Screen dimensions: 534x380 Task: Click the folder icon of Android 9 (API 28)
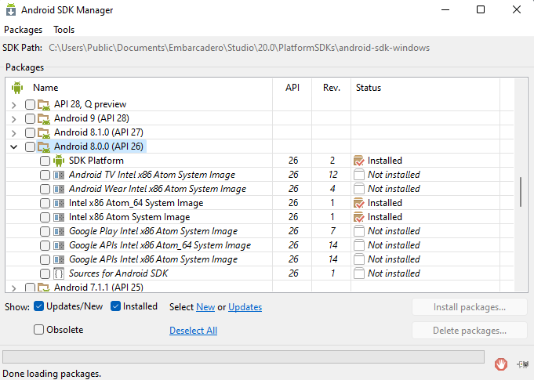point(44,118)
